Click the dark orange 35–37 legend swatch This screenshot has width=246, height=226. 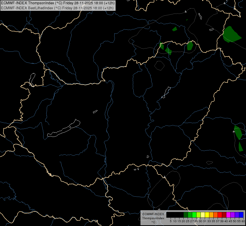(x=216, y=215)
